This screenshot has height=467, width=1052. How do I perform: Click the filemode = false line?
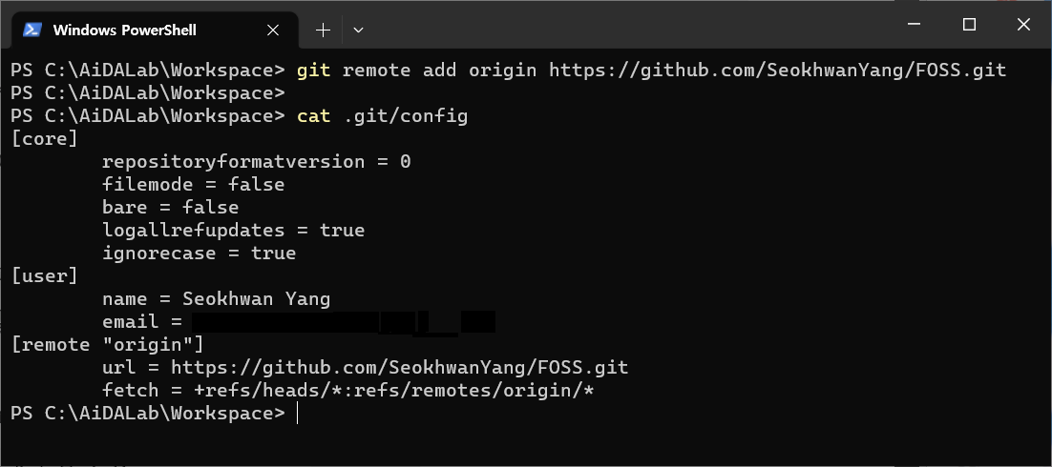pos(193,184)
